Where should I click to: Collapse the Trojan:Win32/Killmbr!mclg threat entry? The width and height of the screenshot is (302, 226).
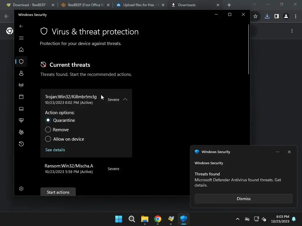click(x=125, y=99)
